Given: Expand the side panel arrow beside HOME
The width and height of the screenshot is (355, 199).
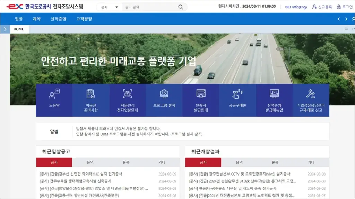Looking at the screenshot, I should [x=5, y=29].
